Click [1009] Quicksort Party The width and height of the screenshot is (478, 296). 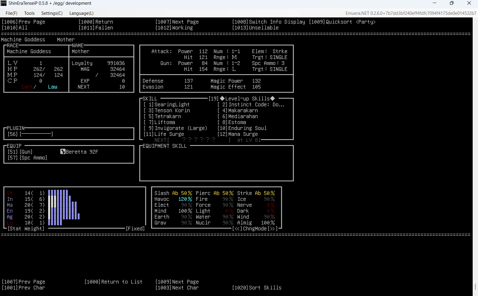point(342,22)
